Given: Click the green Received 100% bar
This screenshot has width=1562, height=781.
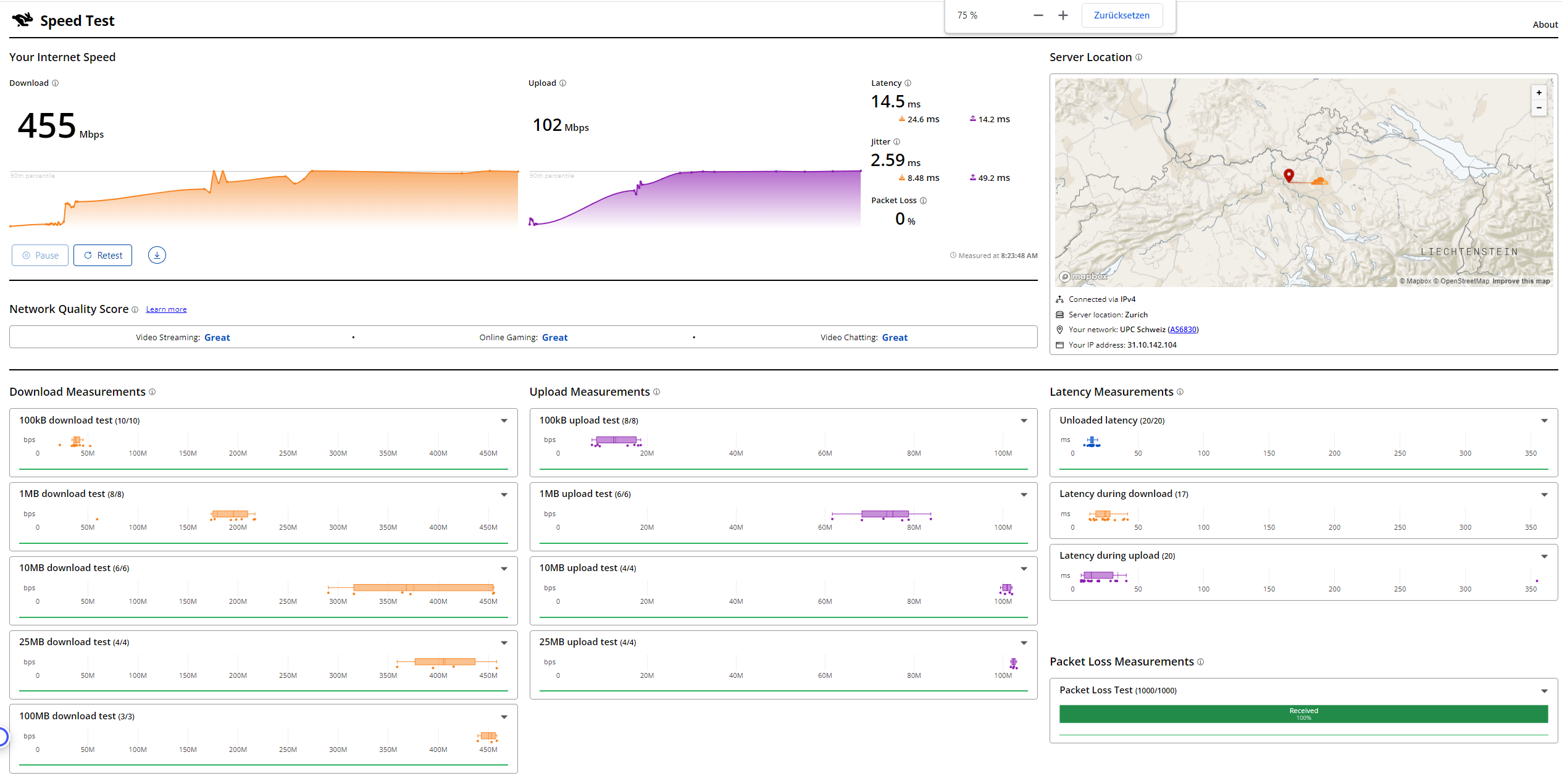Looking at the screenshot, I should [1303, 714].
